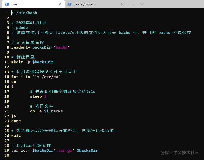The image size is (204, 160).
Task: Place cursor on '#!/bin/bash' line
Action: pyautogui.click(x=24, y=13)
